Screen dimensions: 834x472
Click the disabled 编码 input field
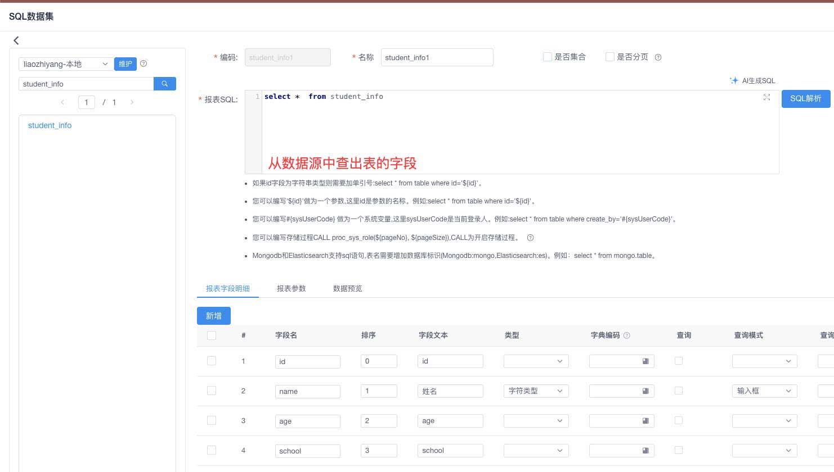click(x=288, y=57)
